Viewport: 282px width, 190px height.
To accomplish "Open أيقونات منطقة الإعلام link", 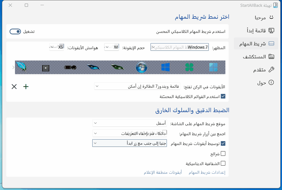I will (163, 172).
